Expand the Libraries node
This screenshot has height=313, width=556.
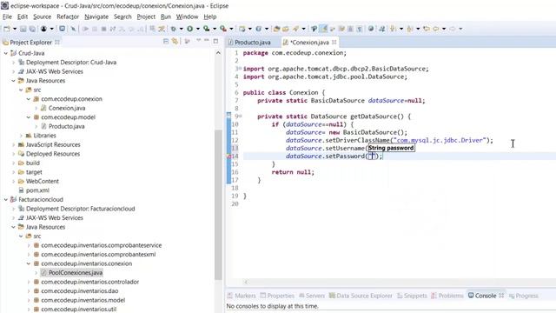pyautogui.click(x=21, y=136)
